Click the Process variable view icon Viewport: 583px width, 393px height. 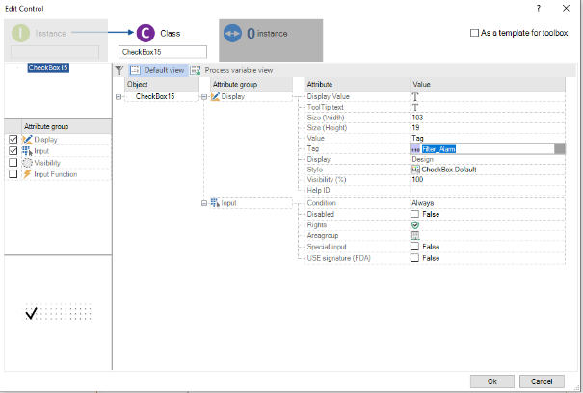coord(196,70)
